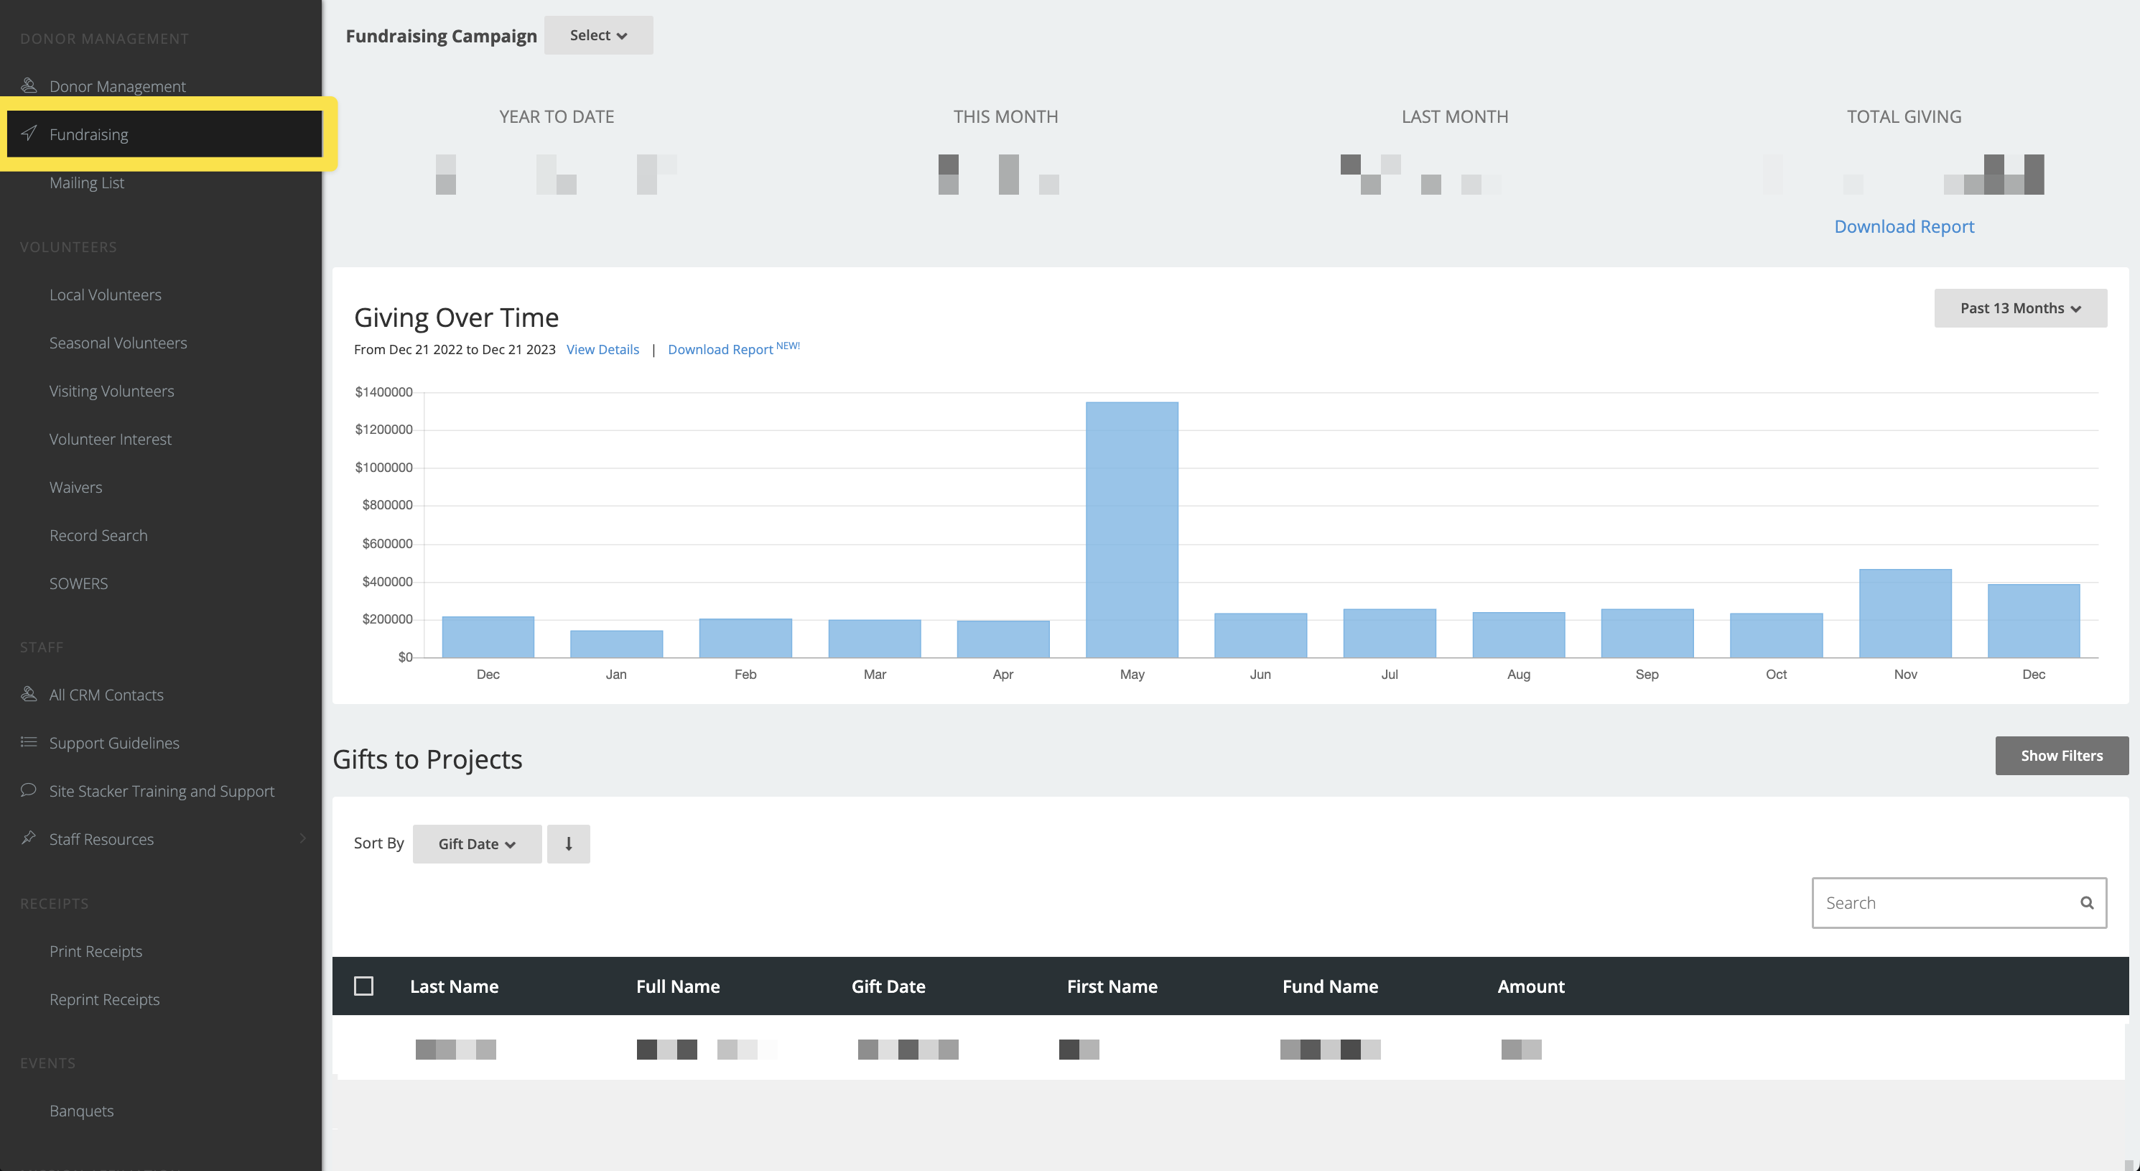Click the All CRM Contacts icon
The image size is (2140, 1171).
point(29,694)
